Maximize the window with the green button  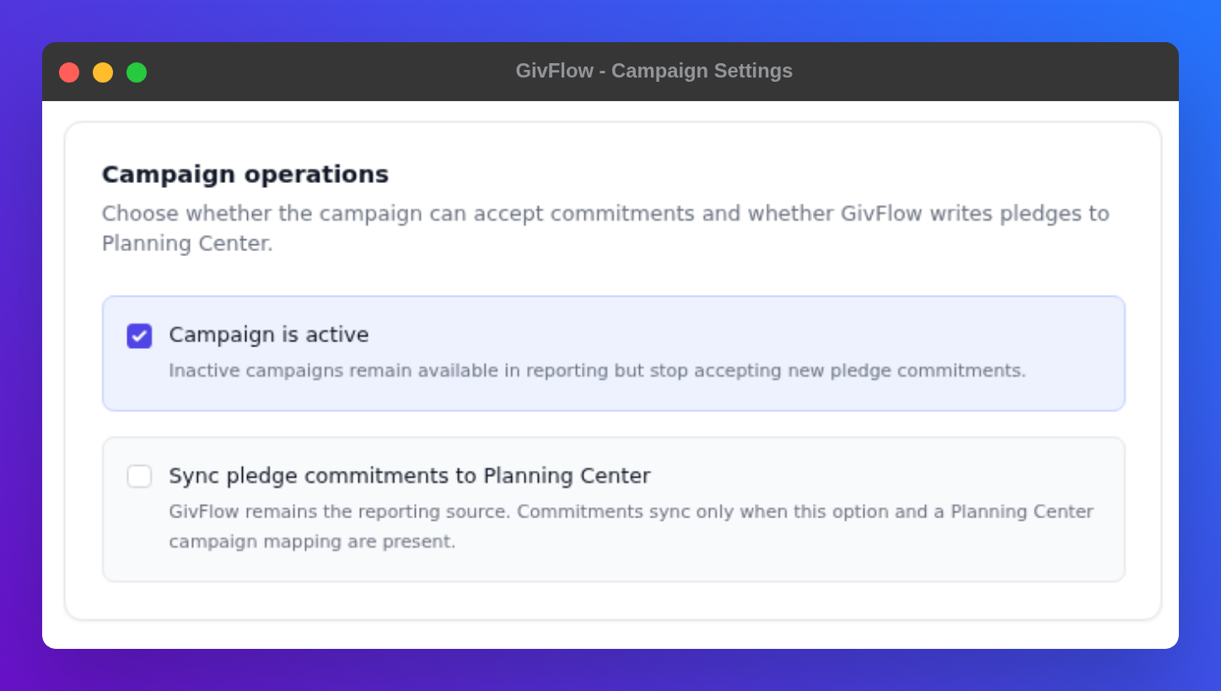137,72
